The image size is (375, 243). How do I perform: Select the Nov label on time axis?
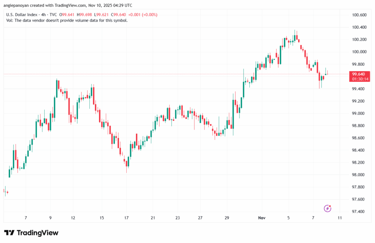pos(261,218)
